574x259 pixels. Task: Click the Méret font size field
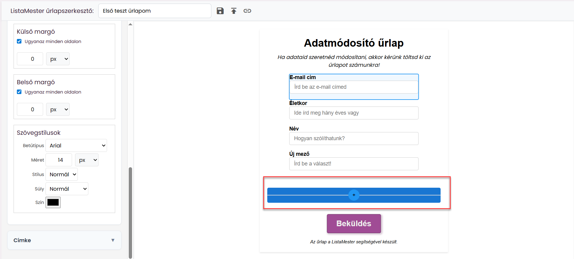59,160
